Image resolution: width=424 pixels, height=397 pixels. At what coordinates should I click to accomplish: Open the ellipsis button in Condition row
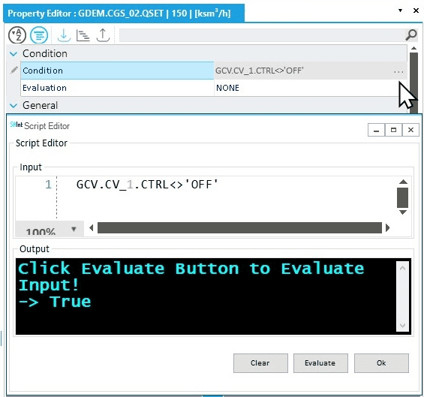(x=398, y=71)
